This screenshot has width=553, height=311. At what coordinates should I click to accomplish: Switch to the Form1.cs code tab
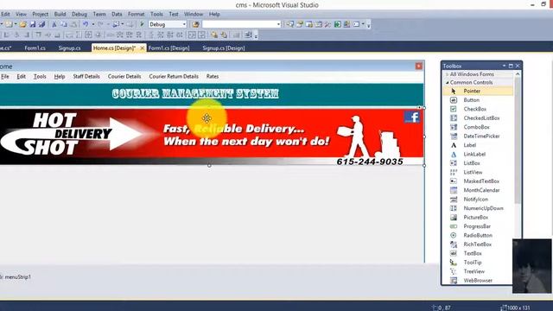tap(35, 48)
